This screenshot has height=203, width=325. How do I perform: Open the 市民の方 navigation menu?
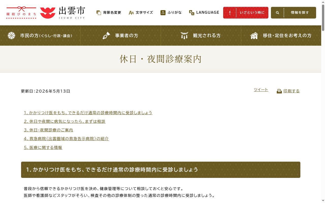point(40,36)
